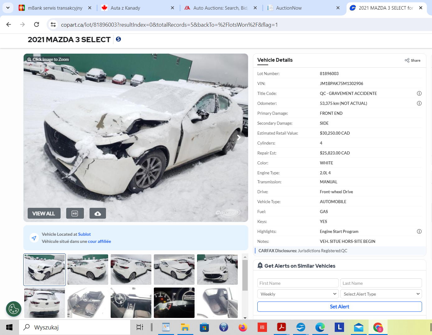This screenshot has width=432, height=335.
Task: Close the mBank tab
Action: pyautogui.click(x=90, y=8)
